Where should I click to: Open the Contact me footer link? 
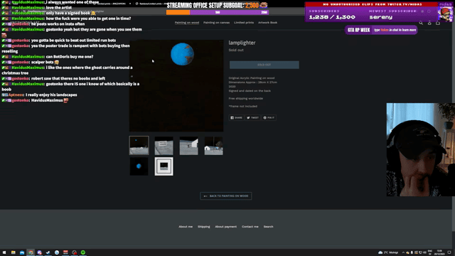point(250,226)
